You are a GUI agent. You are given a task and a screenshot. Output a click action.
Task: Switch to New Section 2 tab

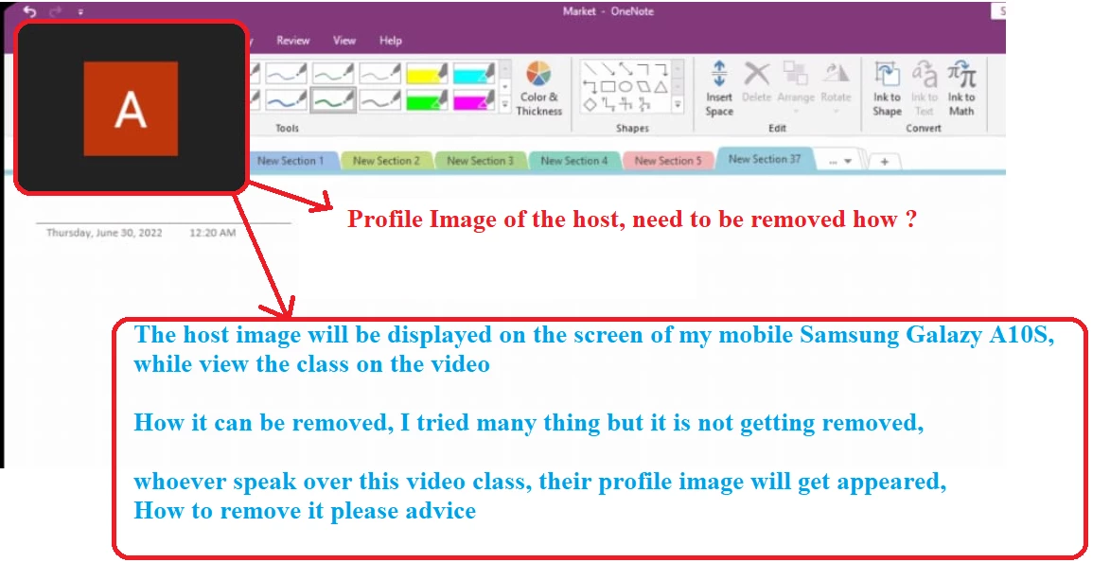(x=386, y=161)
